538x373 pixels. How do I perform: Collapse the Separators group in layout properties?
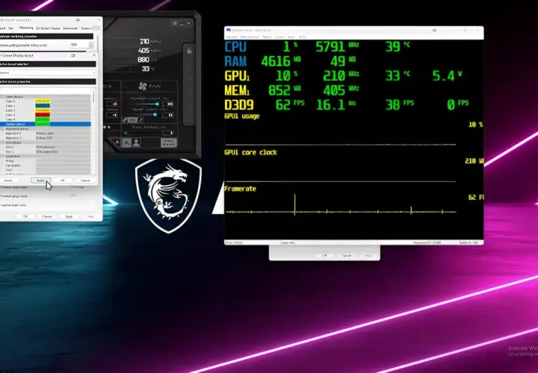(1, 156)
